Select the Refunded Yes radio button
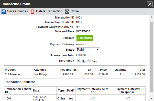Viewport: 154px width, 101px height. coord(89,61)
